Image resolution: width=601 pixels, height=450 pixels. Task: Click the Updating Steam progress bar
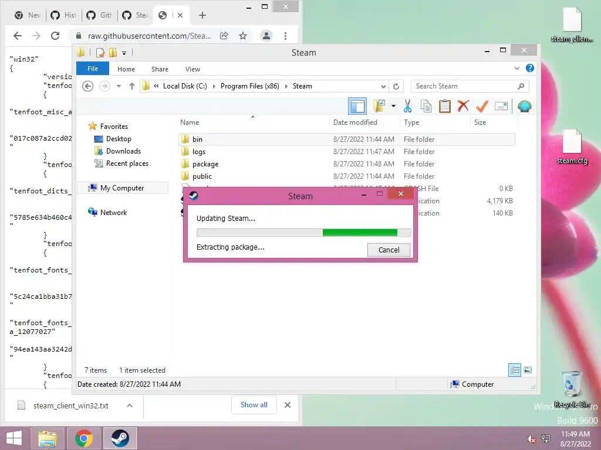(x=303, y=233)
